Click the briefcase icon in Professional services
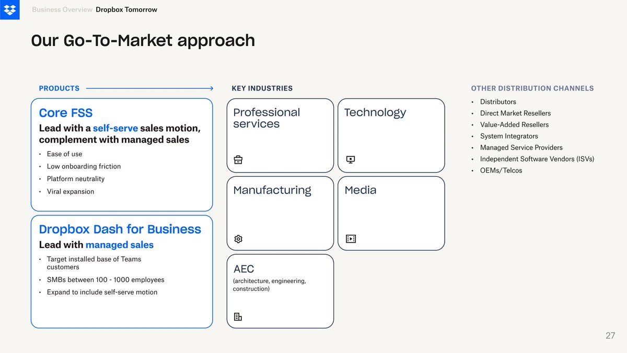The width and height of the screenshot is (627, 353). pos(238,160)
